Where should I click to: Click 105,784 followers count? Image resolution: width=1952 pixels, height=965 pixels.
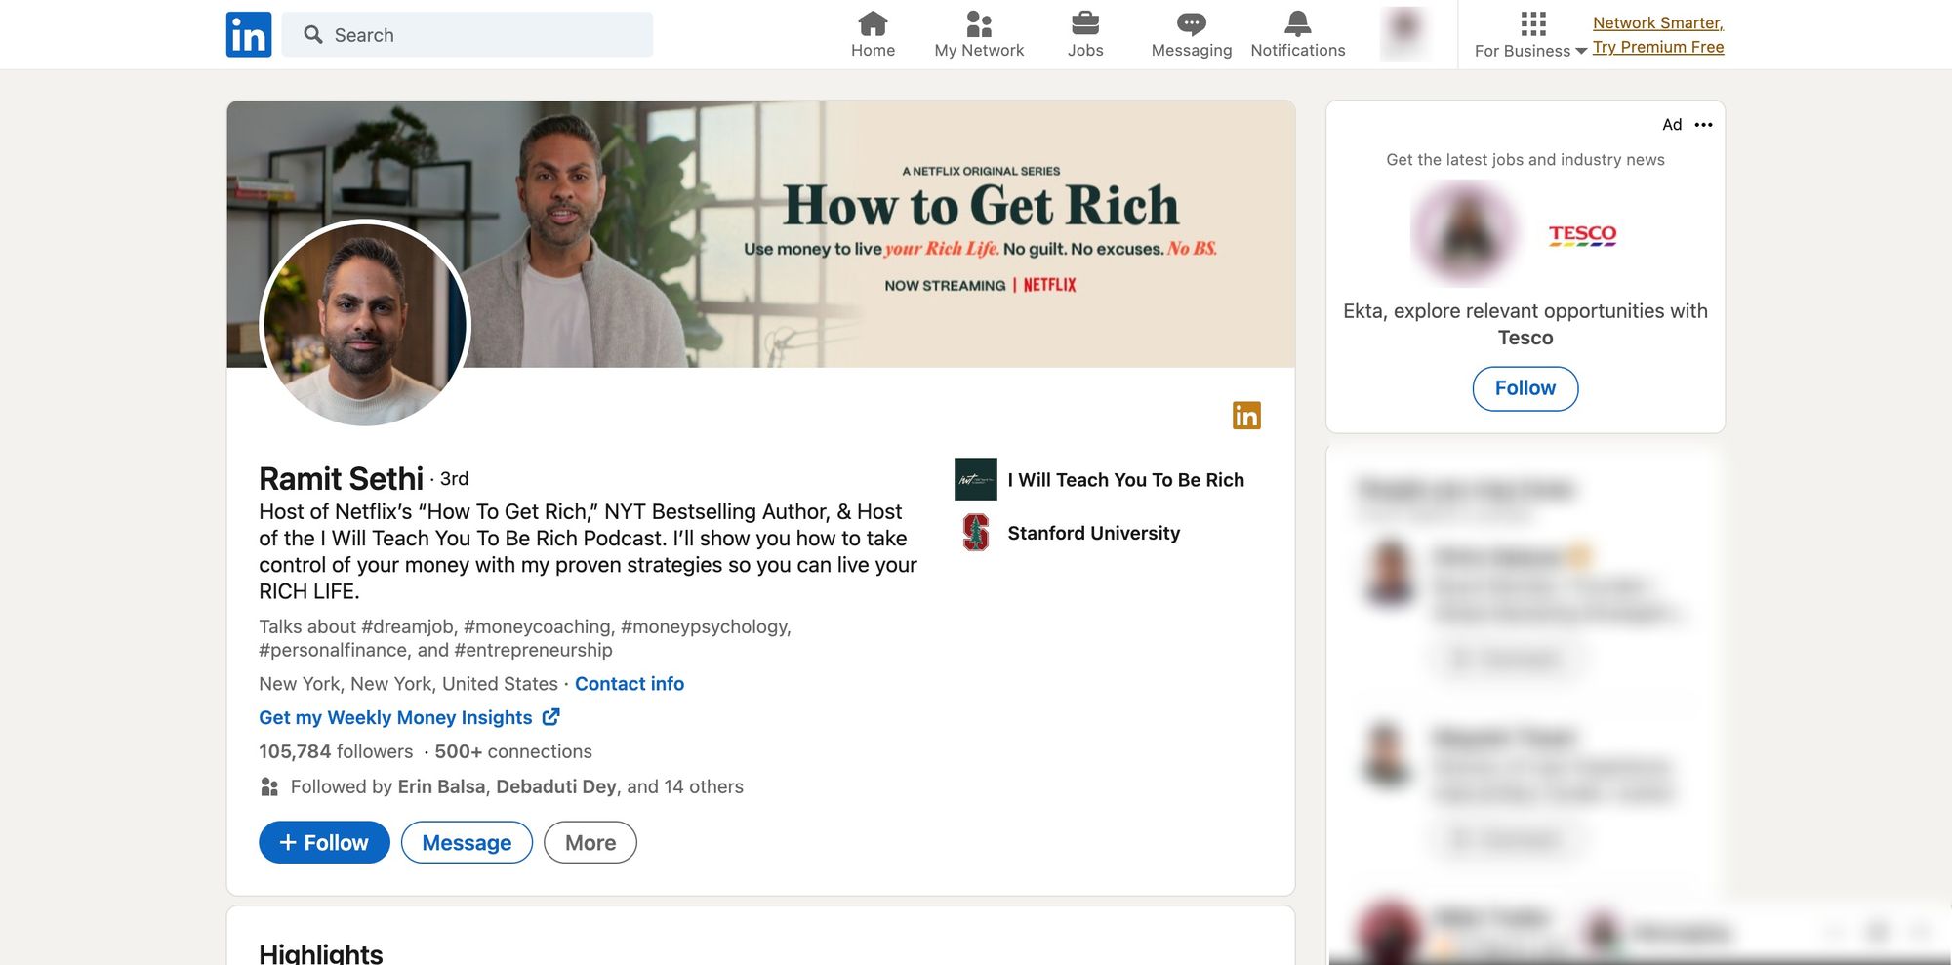[x=336, y=751]
